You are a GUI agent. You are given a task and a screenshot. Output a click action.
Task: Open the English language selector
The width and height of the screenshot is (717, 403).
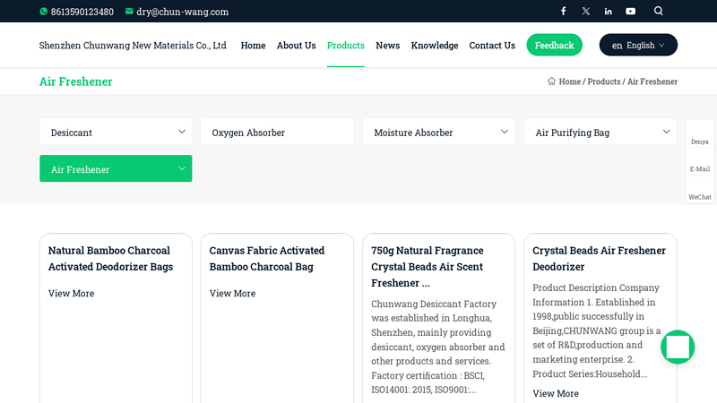638,45
